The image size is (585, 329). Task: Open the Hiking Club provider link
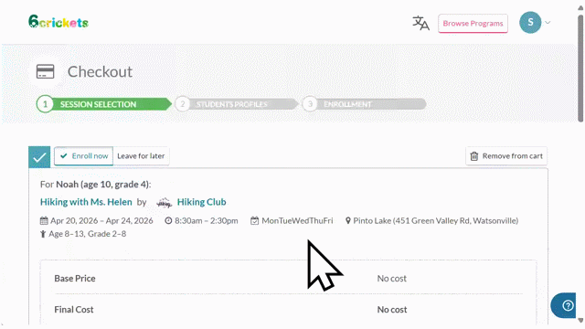(x=201, y=202)
